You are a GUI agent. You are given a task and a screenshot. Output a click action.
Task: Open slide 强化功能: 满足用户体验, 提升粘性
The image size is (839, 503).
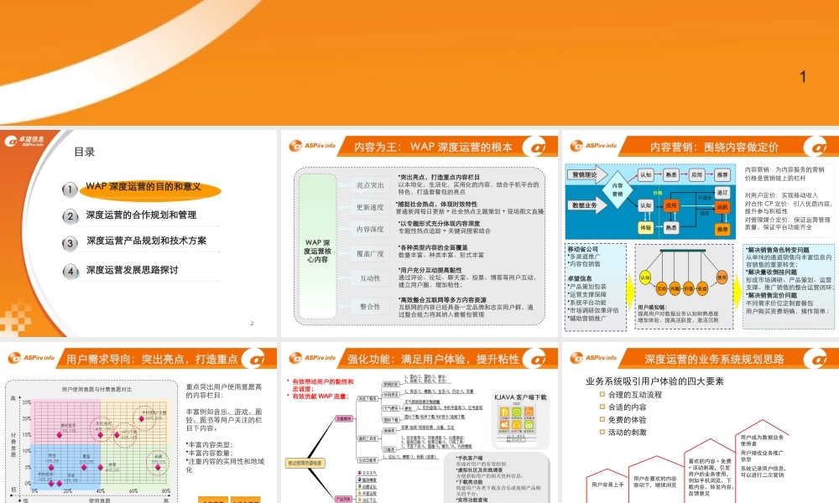click(419, 423)
